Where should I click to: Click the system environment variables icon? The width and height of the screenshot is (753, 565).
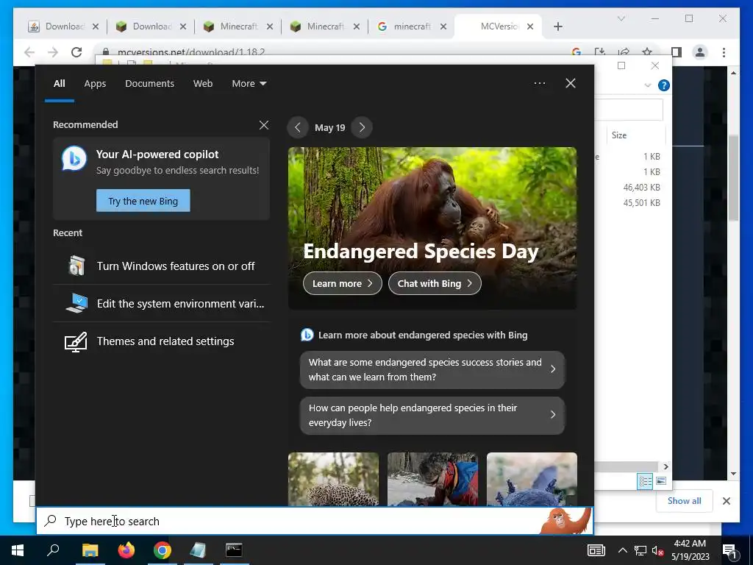pyautogui.click(x=76, y=303)
